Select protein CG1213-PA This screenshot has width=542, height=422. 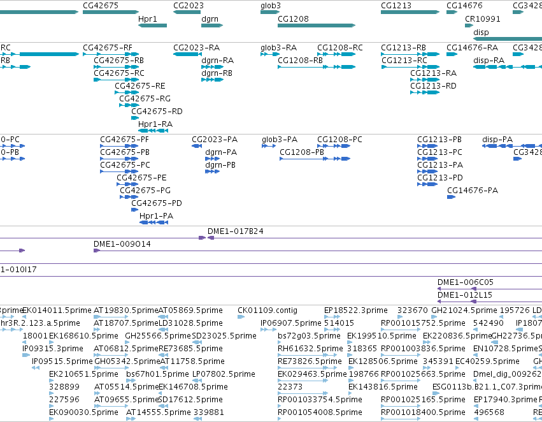click(440, 165)
